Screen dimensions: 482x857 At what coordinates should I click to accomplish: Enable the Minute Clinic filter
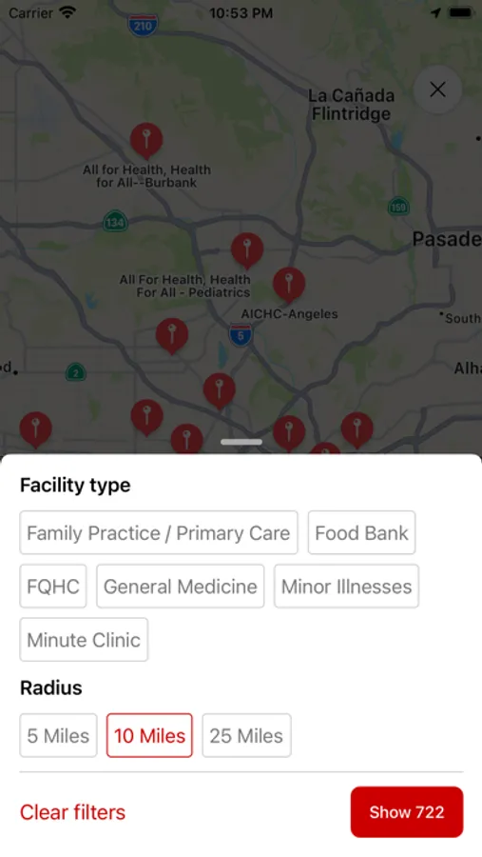click(x=84, y=640)
